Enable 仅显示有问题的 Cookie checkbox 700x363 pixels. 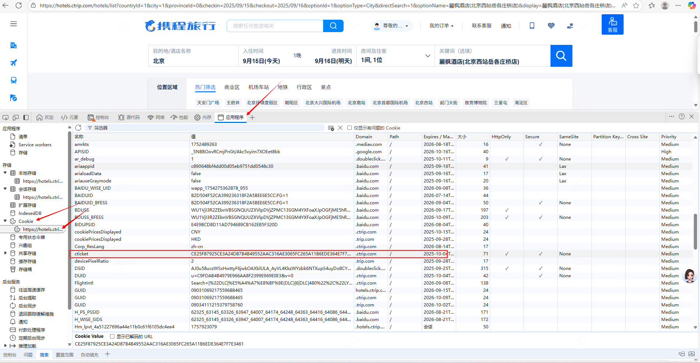(349, 128)
